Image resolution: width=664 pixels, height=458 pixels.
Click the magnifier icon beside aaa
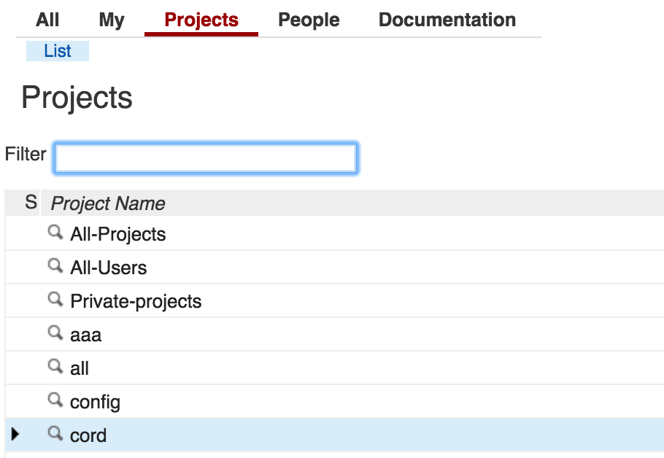[x=55, y=333]
